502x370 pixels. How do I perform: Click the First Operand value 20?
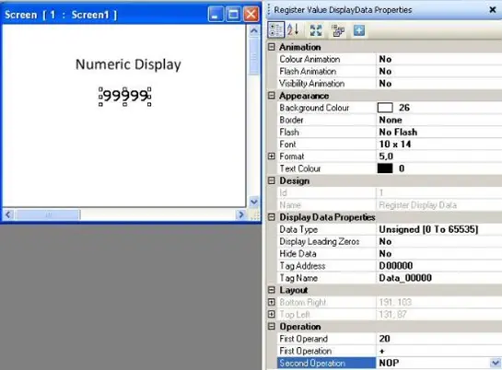click(384, 339)
